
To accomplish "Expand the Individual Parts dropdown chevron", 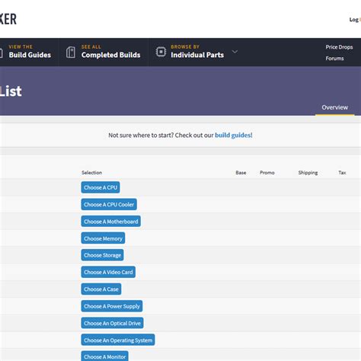I will click(235, 52).
